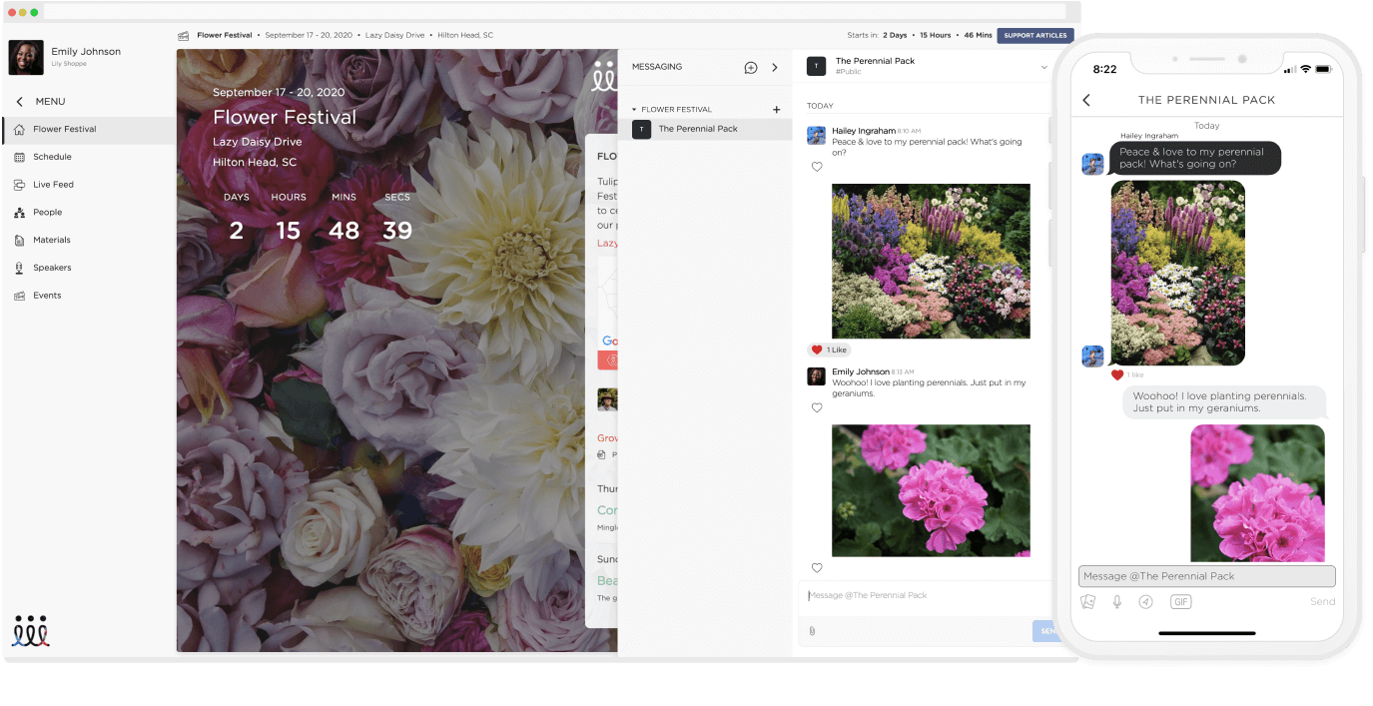Screen dimensions: 1373x706
Task: Toggle the red like heart in phone chat
Action: [x=1117, y=375]
